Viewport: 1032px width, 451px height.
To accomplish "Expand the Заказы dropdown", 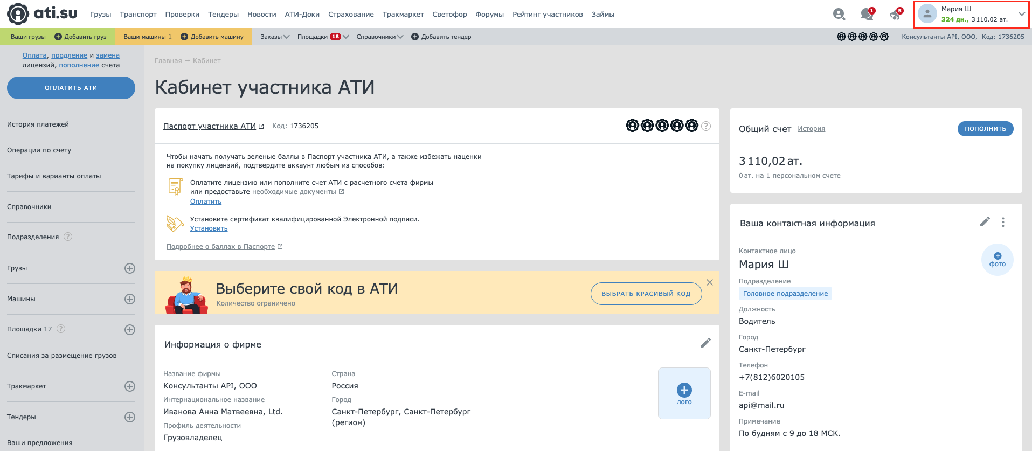I will click(x=275, y=37).
